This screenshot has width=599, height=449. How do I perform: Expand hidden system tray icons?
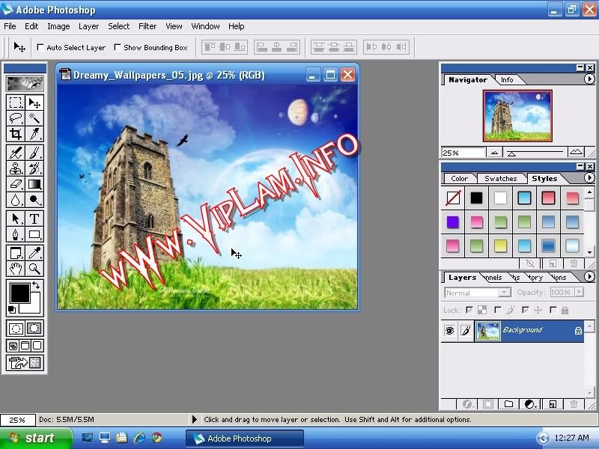[542, 438]
